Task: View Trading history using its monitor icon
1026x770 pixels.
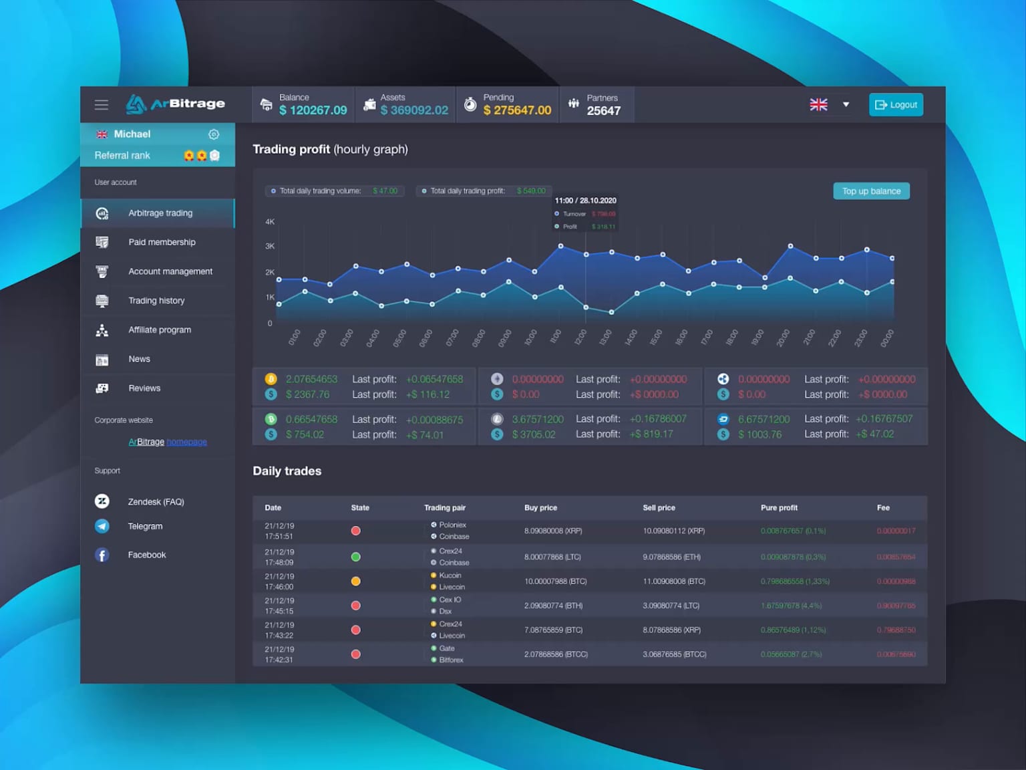Action: pyautogui.click(x=102, y=300)
